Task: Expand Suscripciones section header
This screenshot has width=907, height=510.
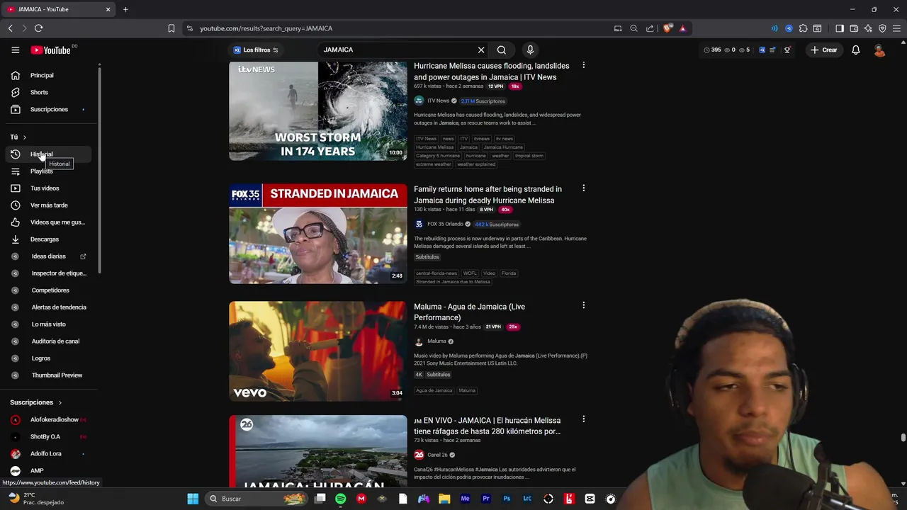Action: [36, 402]
